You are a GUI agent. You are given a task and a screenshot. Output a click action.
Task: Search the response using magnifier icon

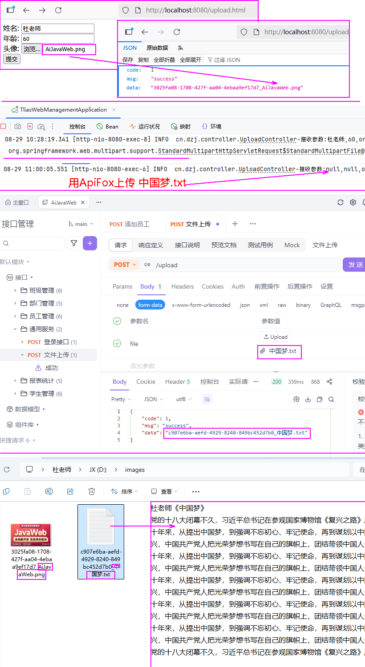coord(331,399)
